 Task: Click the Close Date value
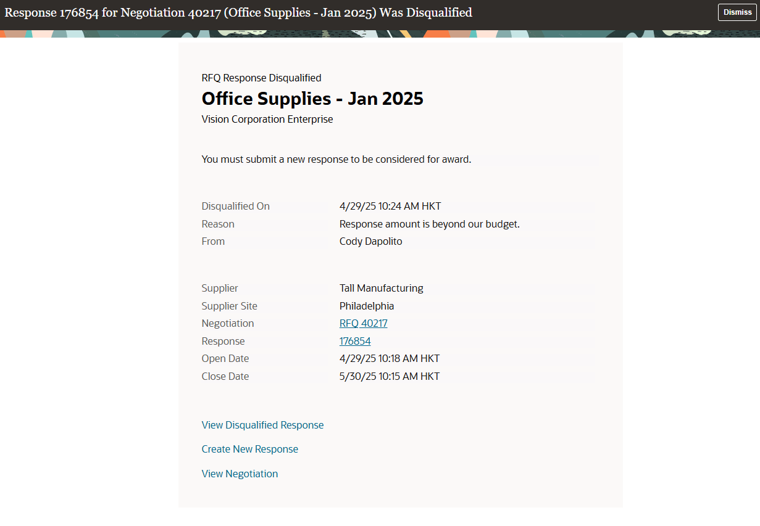tap(390, 376)
